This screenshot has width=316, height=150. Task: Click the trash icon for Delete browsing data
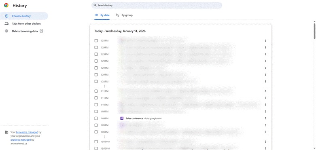6,31
